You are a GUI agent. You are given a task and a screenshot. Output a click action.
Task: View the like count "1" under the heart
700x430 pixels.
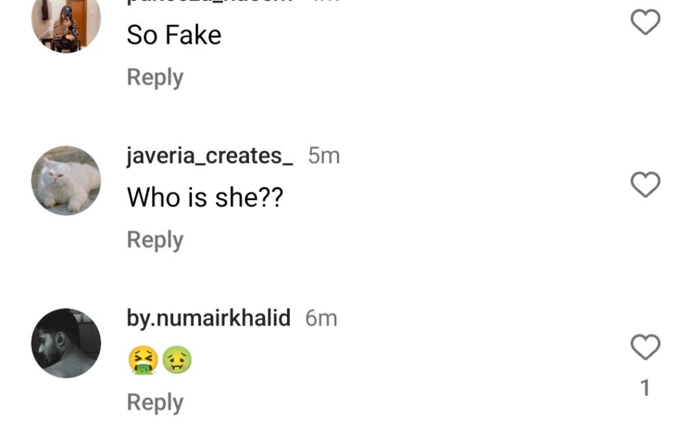[645, 388]
